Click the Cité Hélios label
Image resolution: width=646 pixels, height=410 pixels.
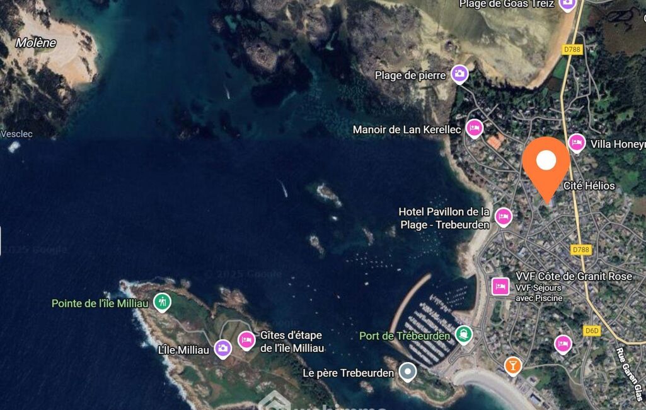(589, 185)
